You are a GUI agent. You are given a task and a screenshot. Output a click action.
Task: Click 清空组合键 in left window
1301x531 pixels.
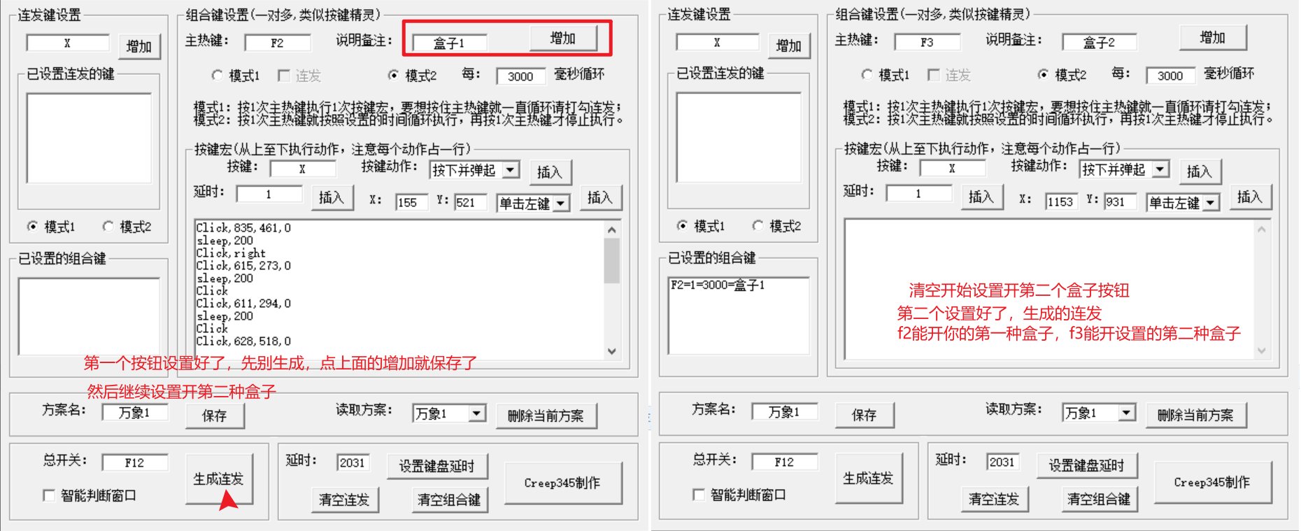[449, 500]
